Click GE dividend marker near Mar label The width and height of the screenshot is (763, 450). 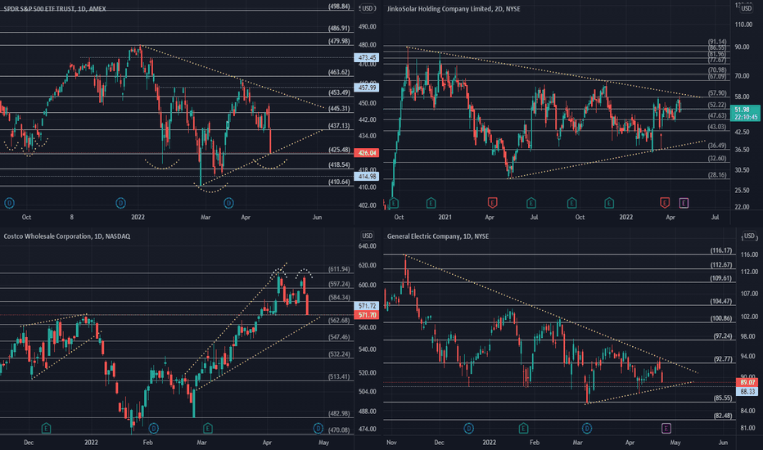[x=587, y=428]
